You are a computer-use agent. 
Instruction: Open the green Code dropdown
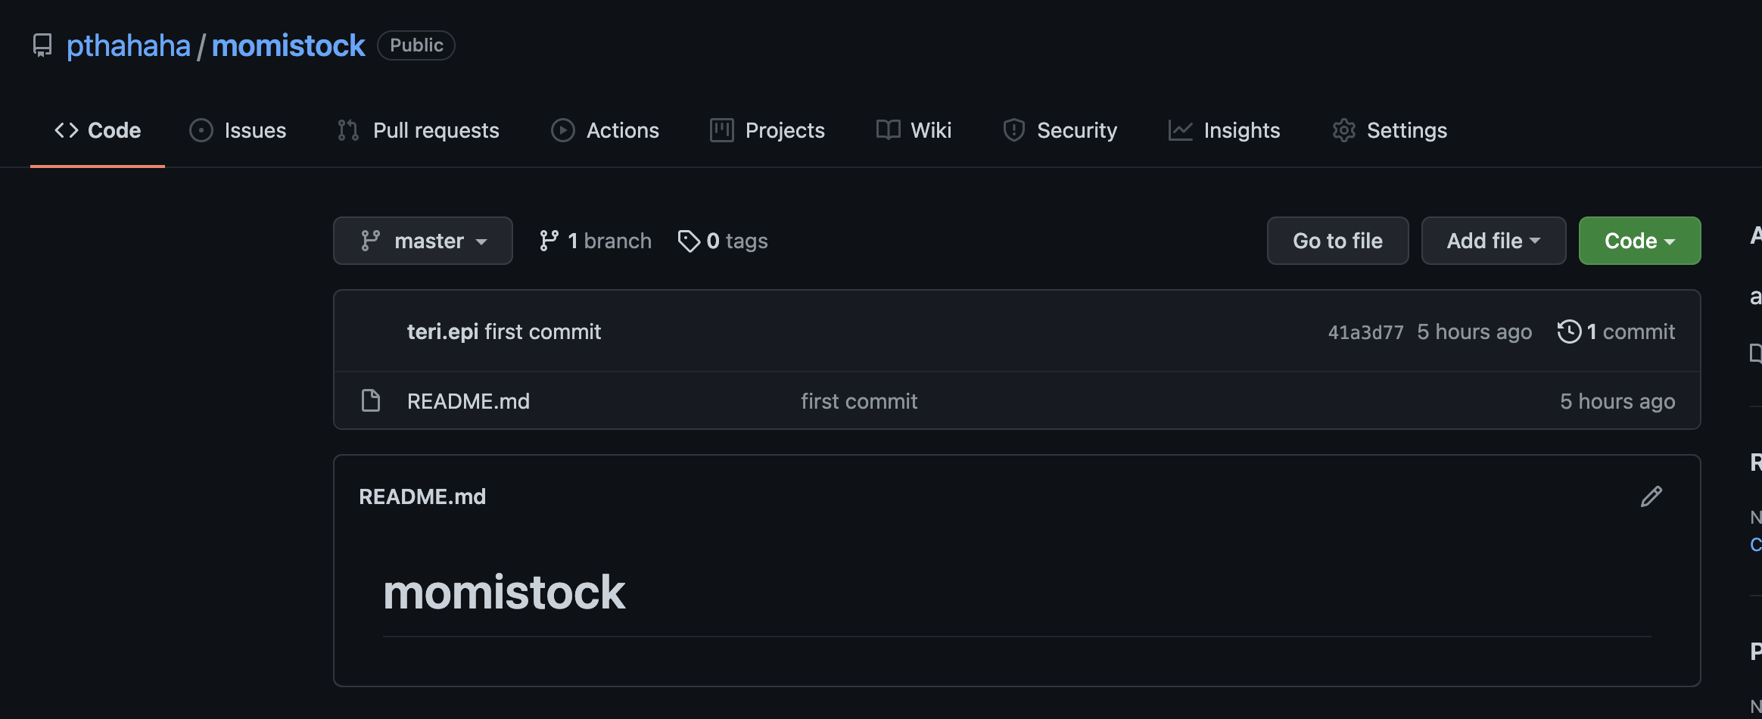pos(1639,241)
